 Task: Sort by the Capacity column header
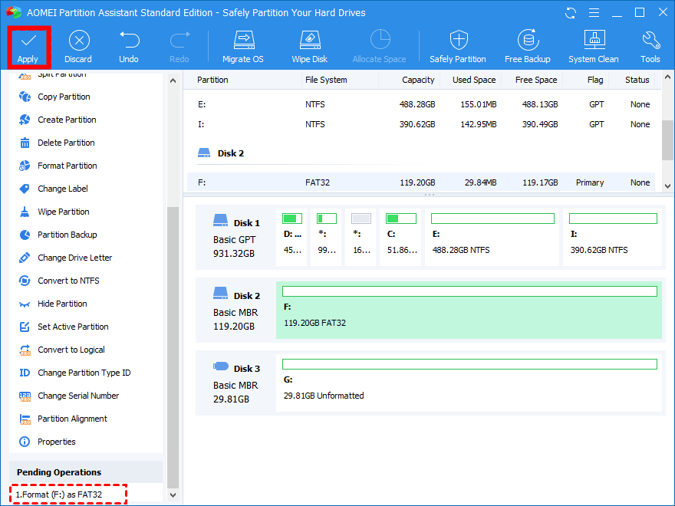pyautogui.click(x=418, y=80)
